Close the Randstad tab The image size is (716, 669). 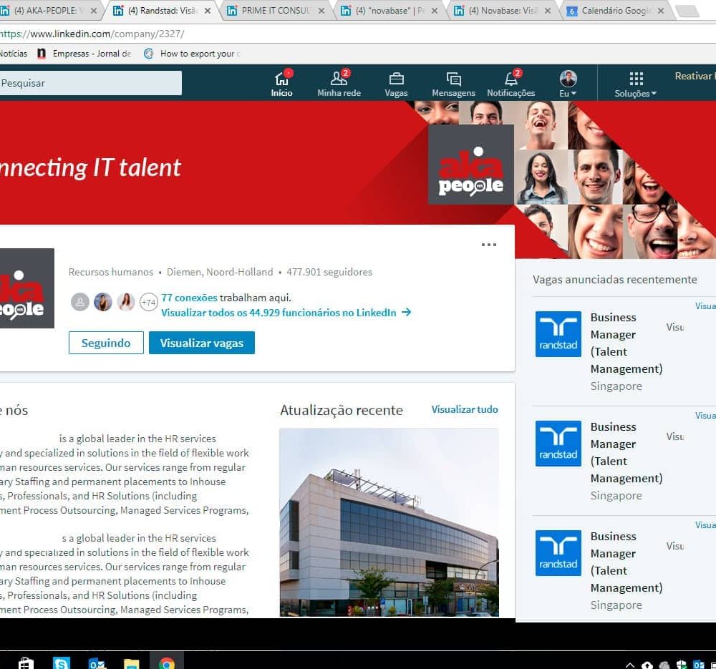(x=208, y=11)
